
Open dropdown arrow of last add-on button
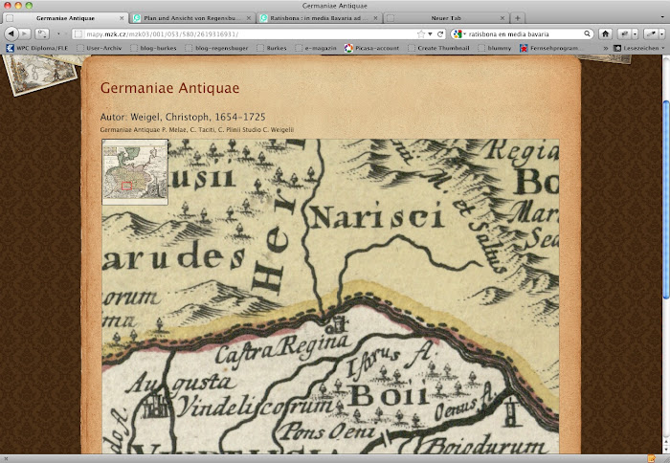click(661, 33)
